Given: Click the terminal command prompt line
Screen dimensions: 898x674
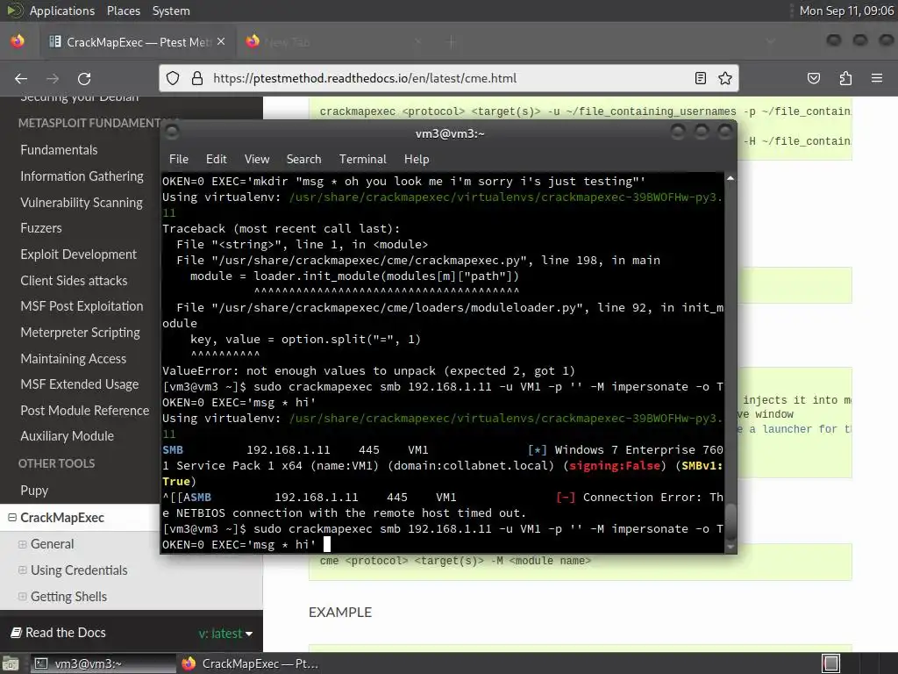Looking at the screenshot, I should (x=442, y=536).
